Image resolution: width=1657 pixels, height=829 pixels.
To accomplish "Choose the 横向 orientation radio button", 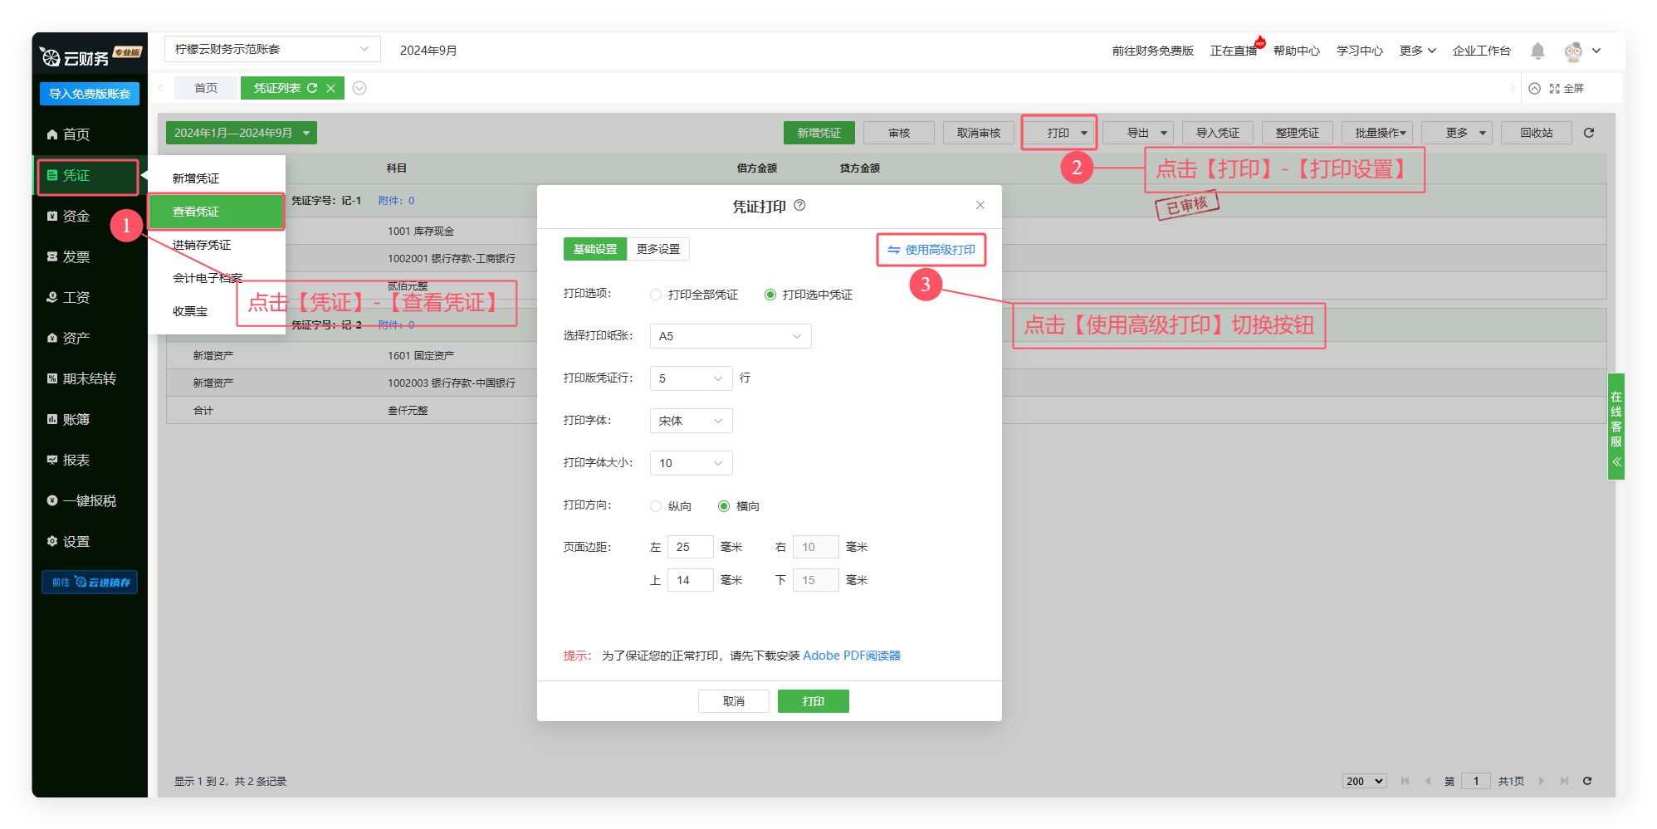I will [724, 506].
